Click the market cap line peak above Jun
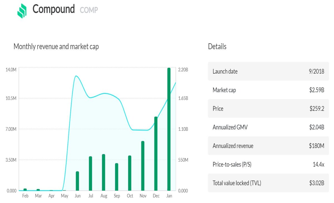334x203 pixels. tap(76, 76)
